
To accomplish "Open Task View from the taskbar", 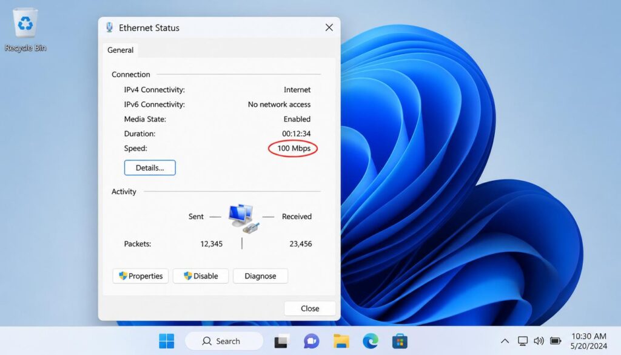I will (x=281, y=341).
